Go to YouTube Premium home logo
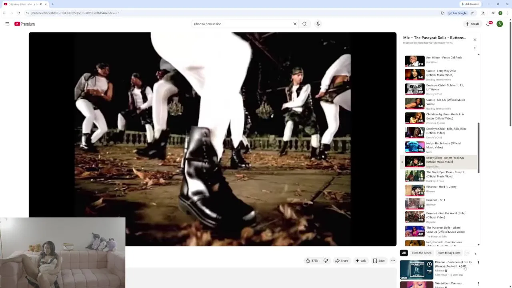Screen dimensions: 512x288 click(x=24, y=24)
